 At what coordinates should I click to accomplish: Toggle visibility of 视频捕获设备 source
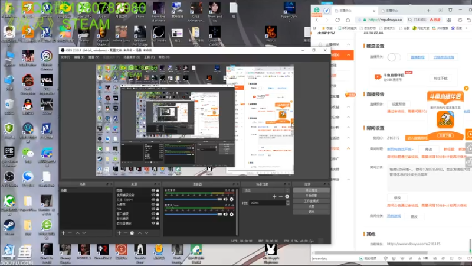pos(153,195)
